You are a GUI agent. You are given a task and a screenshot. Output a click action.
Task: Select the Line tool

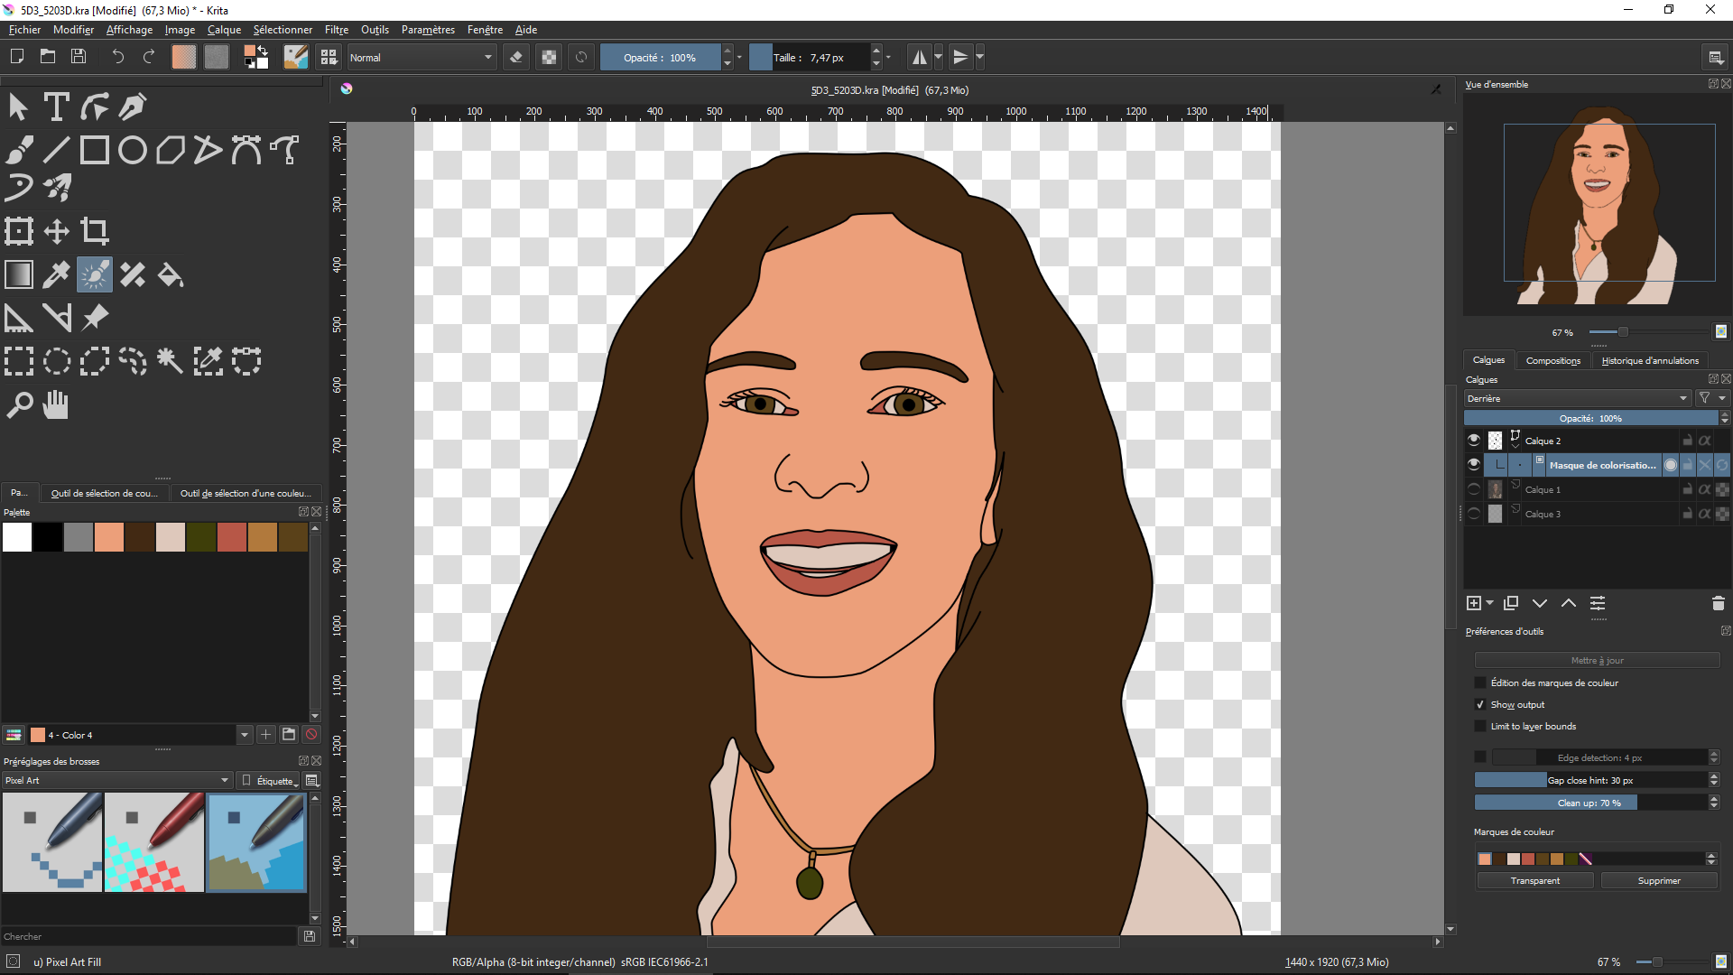click(x=57, y=150)
